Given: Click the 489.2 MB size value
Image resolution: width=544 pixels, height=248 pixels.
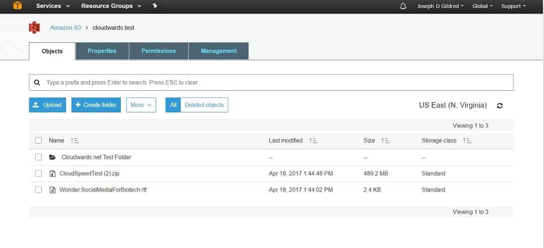Looking at the screenshot, I should coord(375,173).
